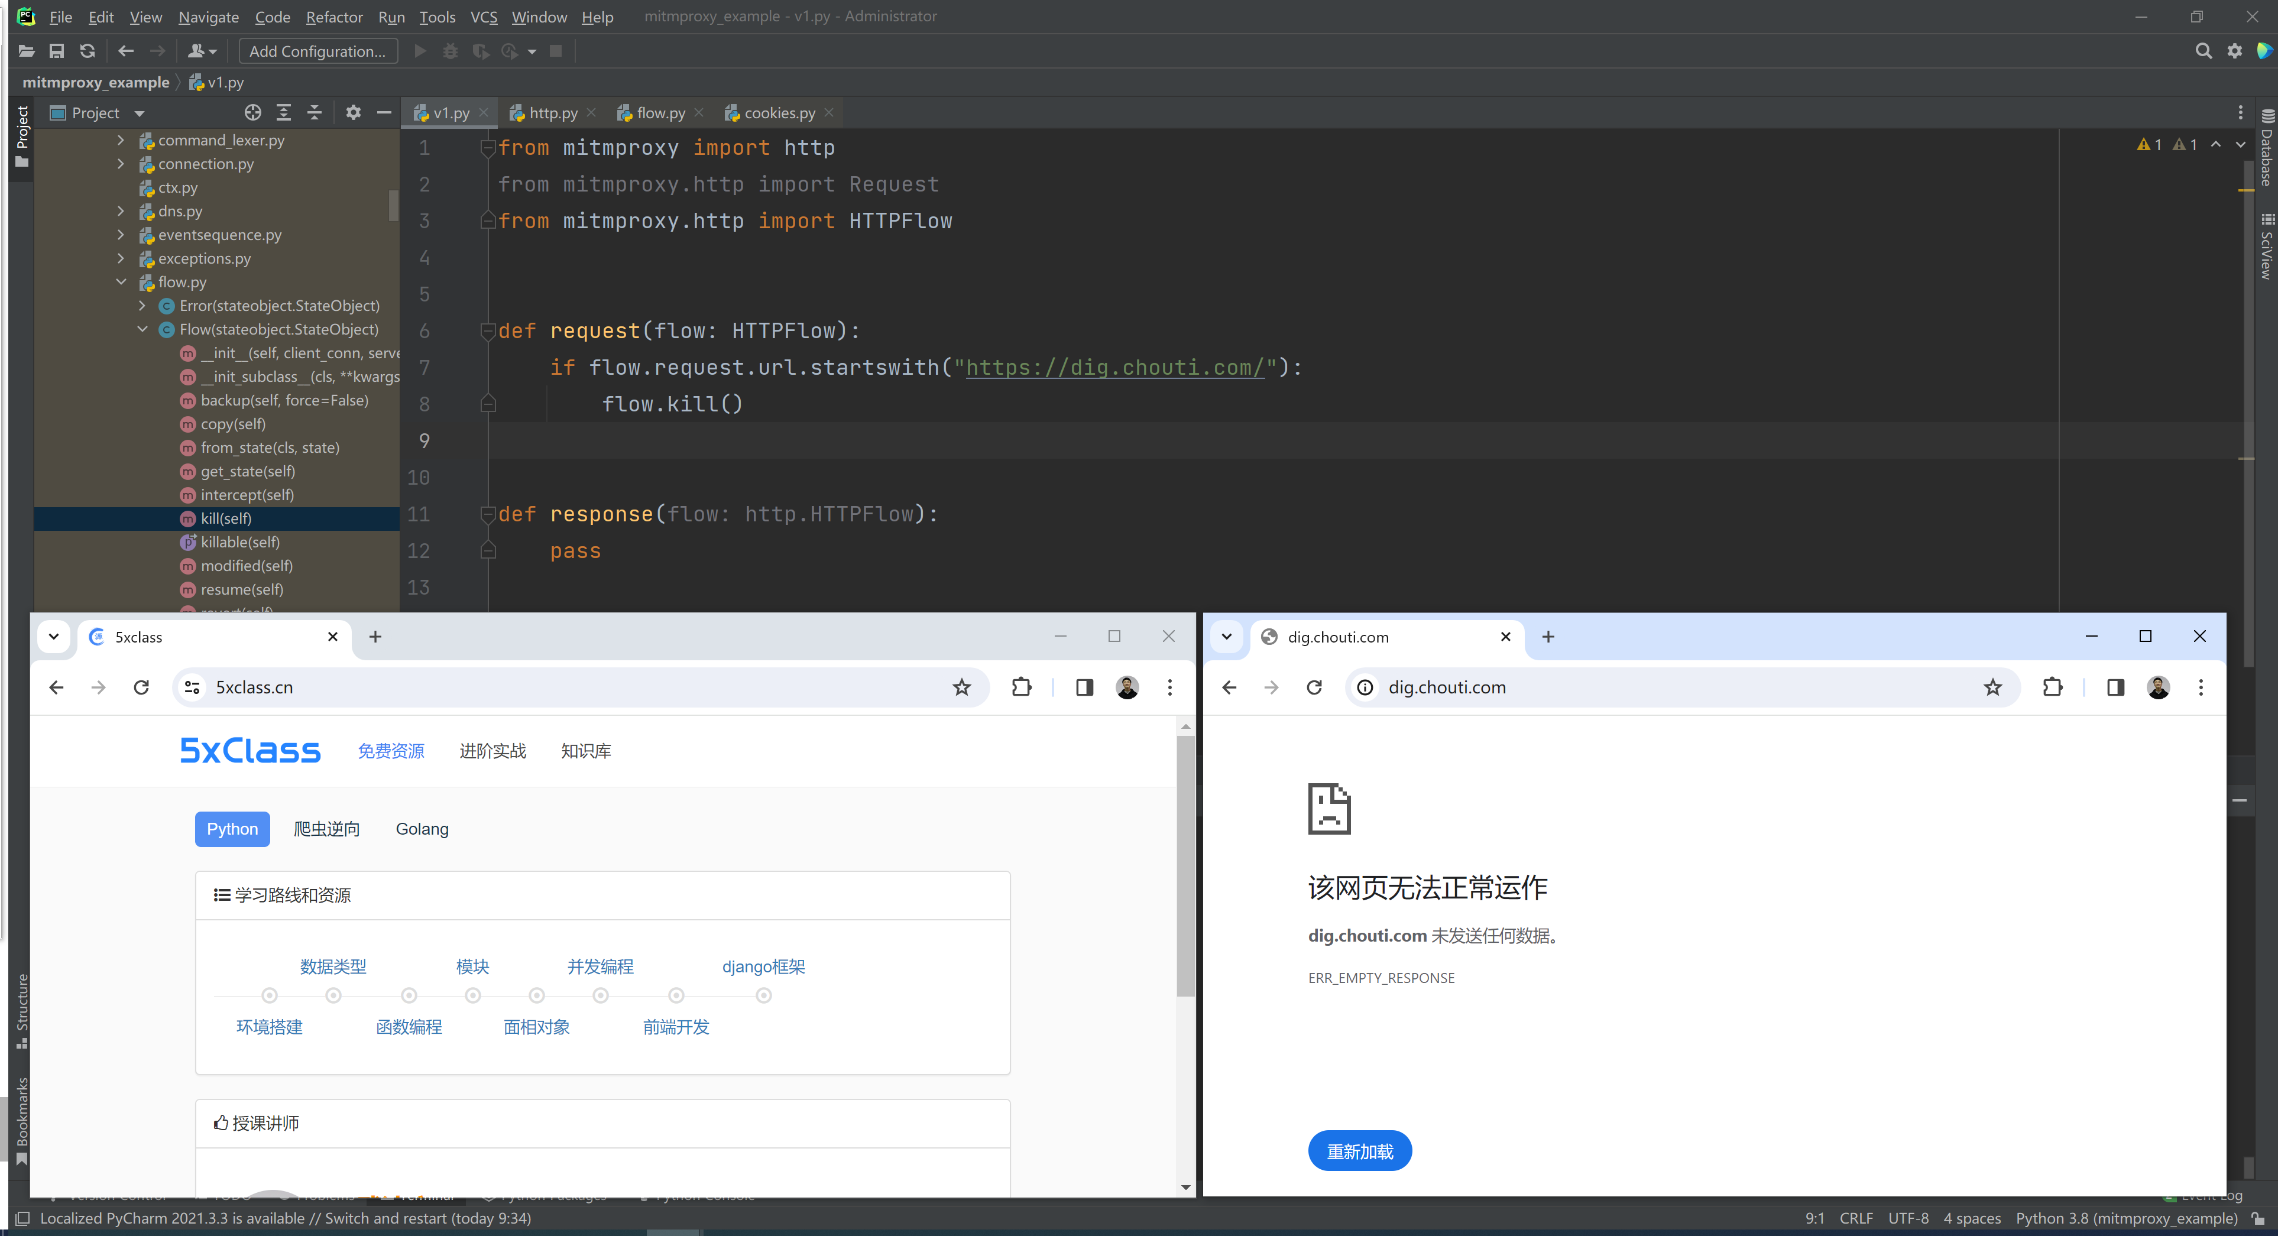Viewport: 2278px width, 1236px height.
Task: Expand the eventsequence.py tree node
Action: click(121, 234)
